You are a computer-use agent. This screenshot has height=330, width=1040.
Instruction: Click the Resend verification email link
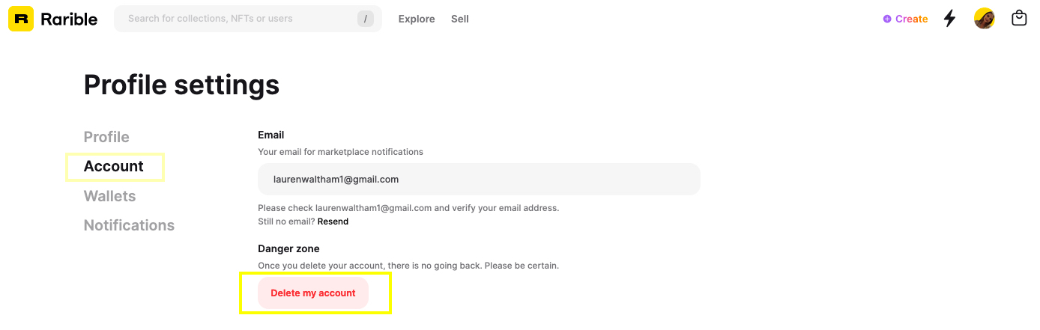(333, 221)
